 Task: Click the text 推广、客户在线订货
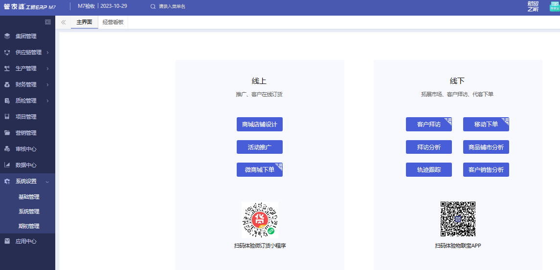[x=259, y=95]
